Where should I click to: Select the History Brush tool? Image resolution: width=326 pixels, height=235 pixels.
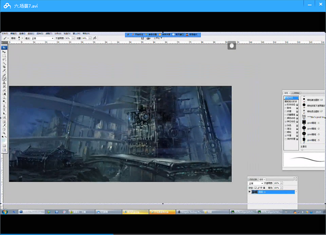(x=4, y=86)
